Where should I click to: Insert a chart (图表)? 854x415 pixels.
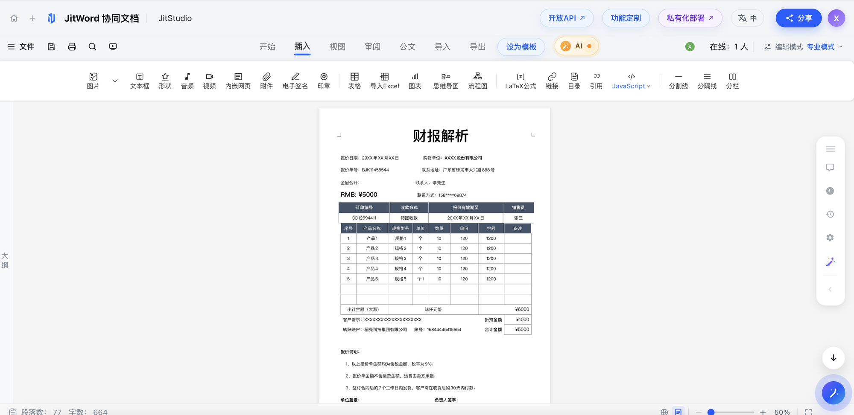click(415, 81)
